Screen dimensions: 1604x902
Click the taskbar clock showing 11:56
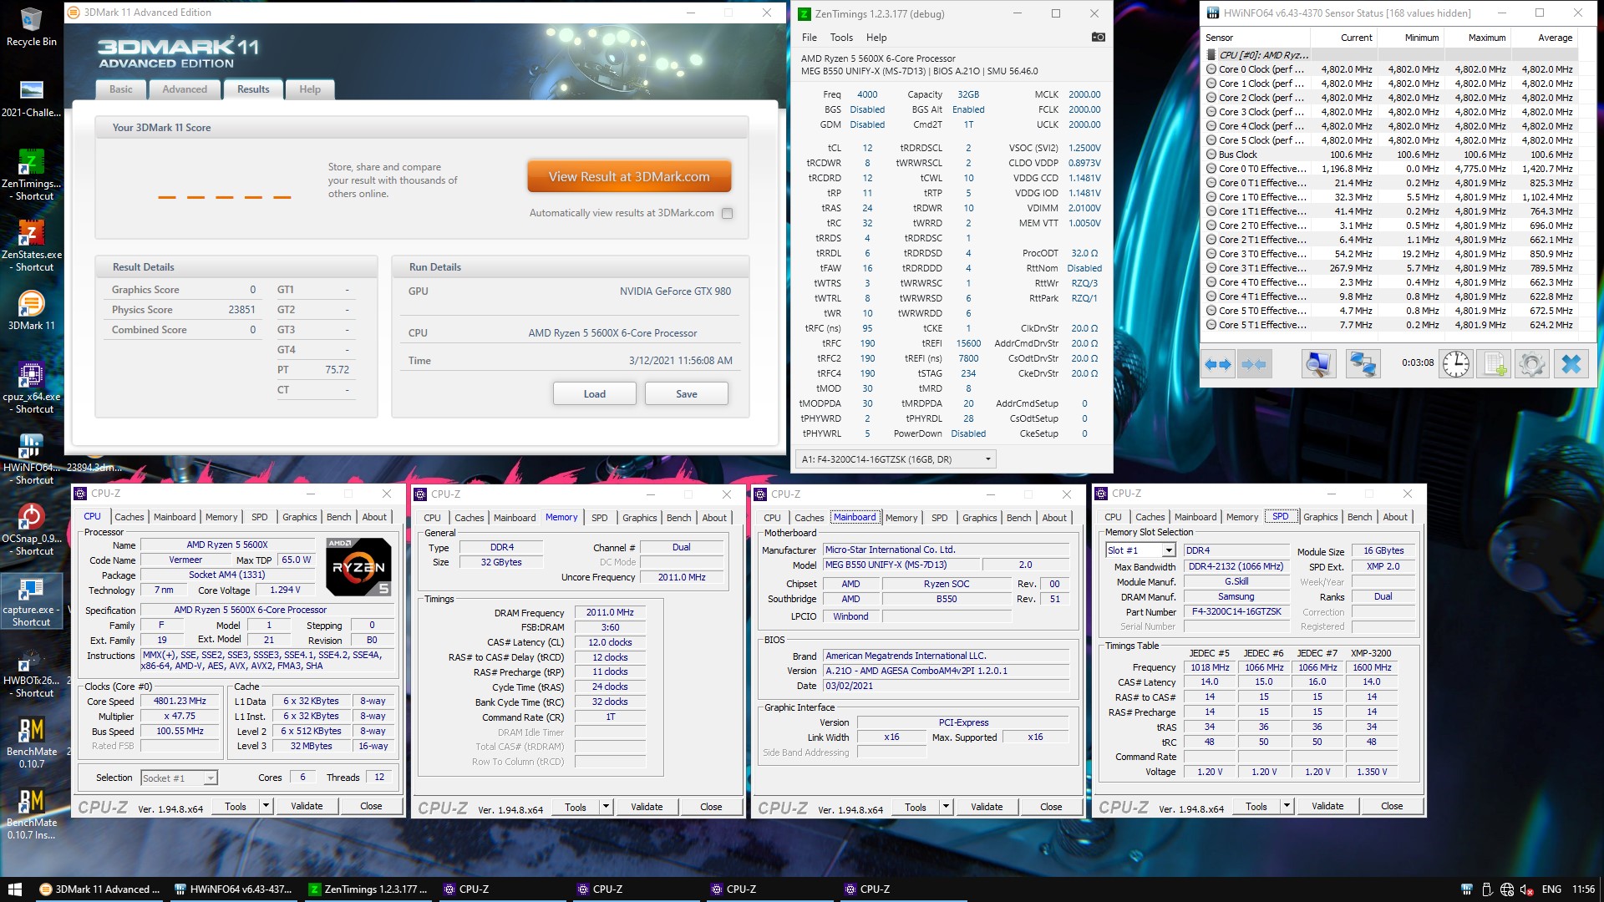[1583, 889]
